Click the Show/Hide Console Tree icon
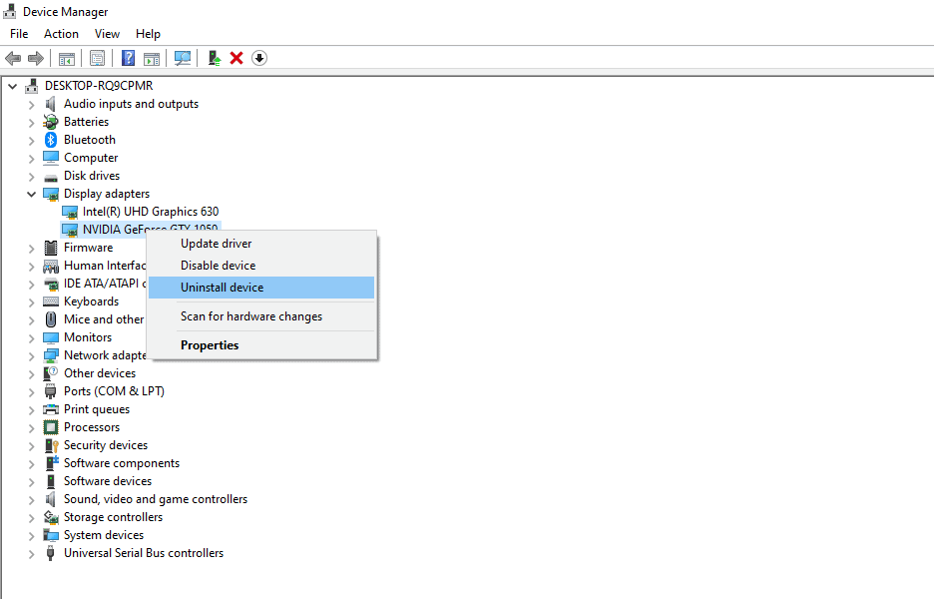The height and width of the screenshot is (599, 934). coord(67,59)
